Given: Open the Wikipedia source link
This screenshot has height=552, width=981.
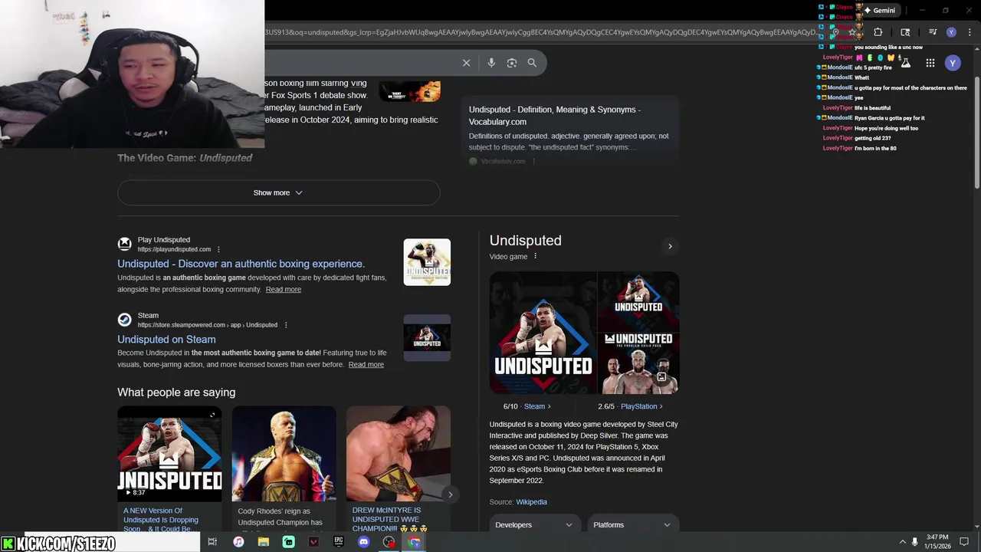Looking at the screenshot, I should click(531, 502).
